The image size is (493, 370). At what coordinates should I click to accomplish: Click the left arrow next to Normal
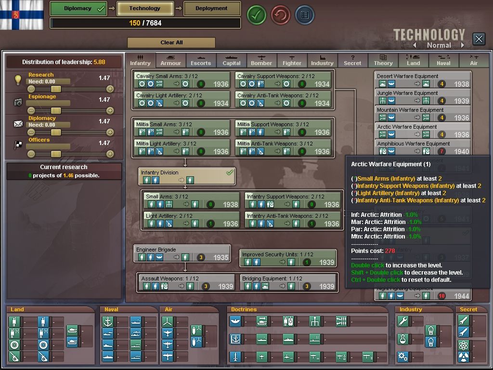point(414,45)
